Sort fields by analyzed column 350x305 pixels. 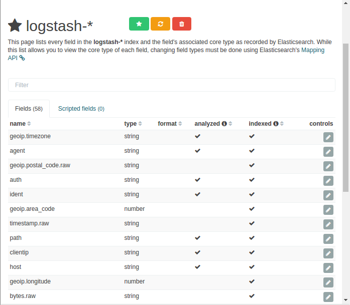(230, 124)
